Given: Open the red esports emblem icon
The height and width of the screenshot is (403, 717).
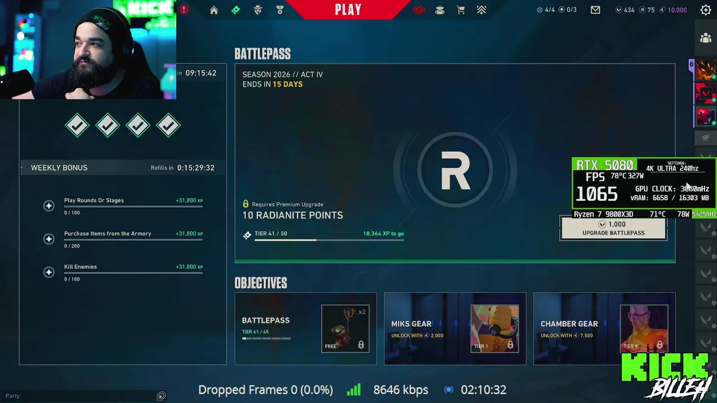Looking at the screenshot, I should click(419, 10).
